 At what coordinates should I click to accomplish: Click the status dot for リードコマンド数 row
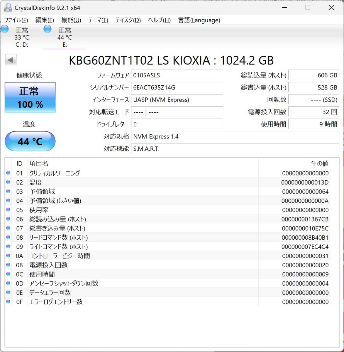coord(8,237)
